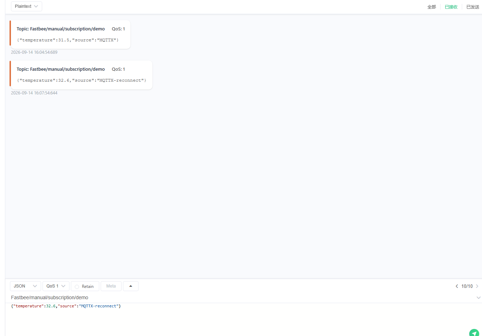Image resolution: width=482 pixels, height=336 pixels.
Task: Open the JSON payload type dropdown
Action: pyautogui.click(x=26, y=286)
